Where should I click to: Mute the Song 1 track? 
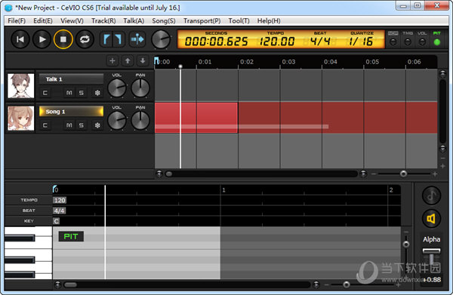[69, 125]
